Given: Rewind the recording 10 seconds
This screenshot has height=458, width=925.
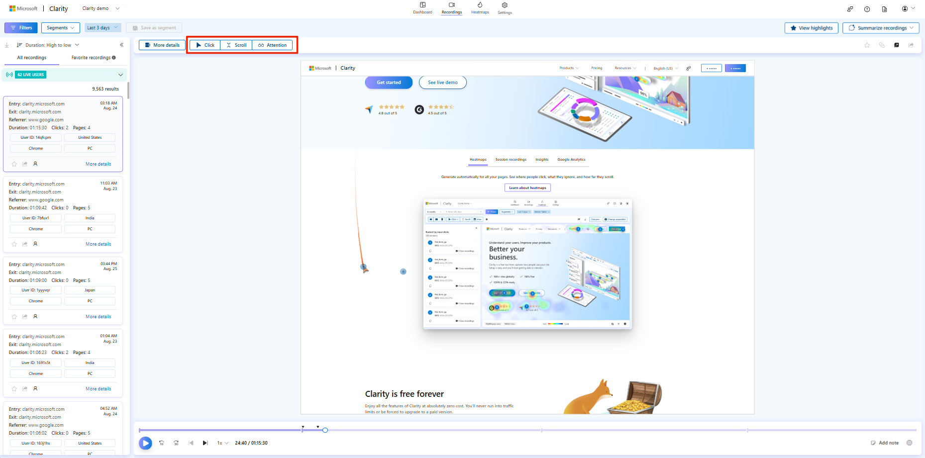Looking at the screenshot, I should (x=162, y=443).
